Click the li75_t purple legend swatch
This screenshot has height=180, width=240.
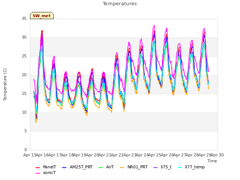[x=155, y=168]
